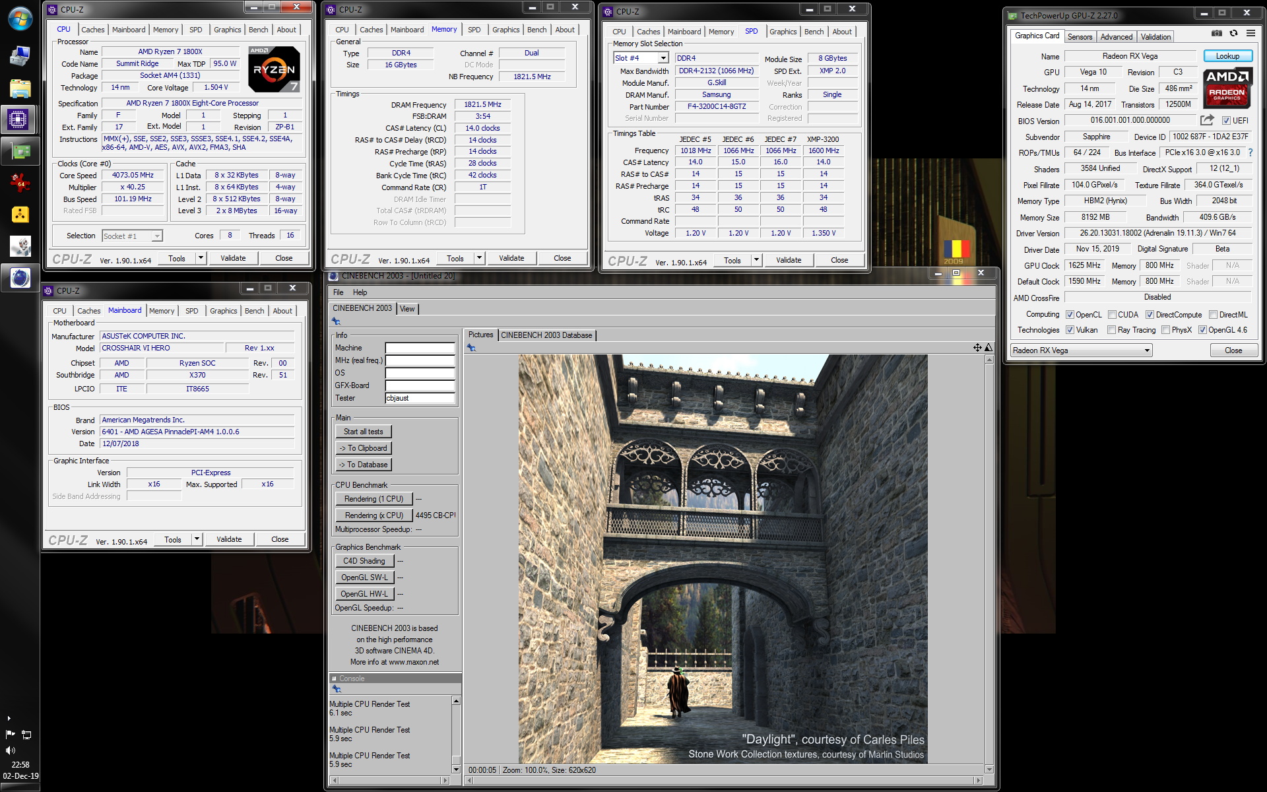This screenshot has width=1267, height=792.
Task: Click the console vertical scrollbar down arrow
Action: click(456, 770)
